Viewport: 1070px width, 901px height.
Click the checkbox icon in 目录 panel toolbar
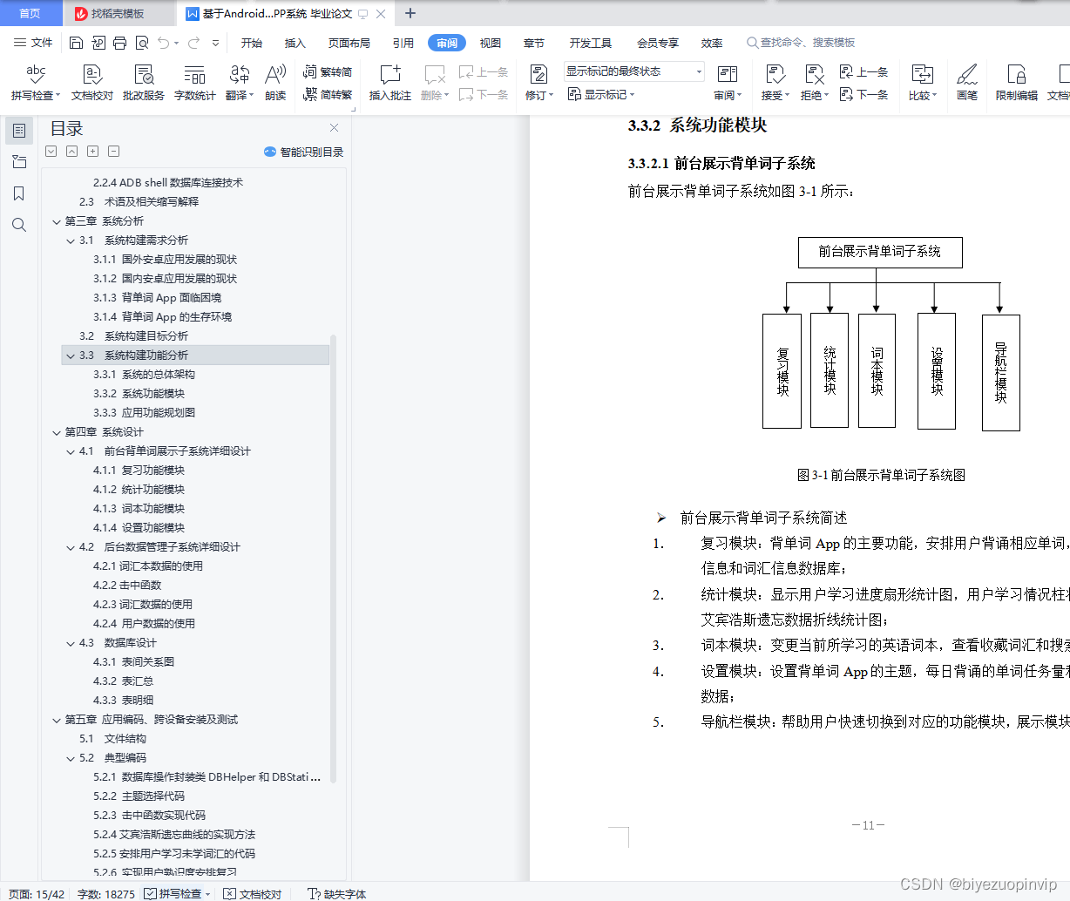pos(50,151)
